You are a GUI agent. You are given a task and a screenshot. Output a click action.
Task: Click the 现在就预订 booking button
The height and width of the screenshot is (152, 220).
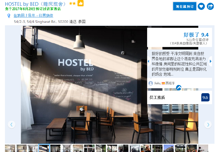(x=185, y=6)
